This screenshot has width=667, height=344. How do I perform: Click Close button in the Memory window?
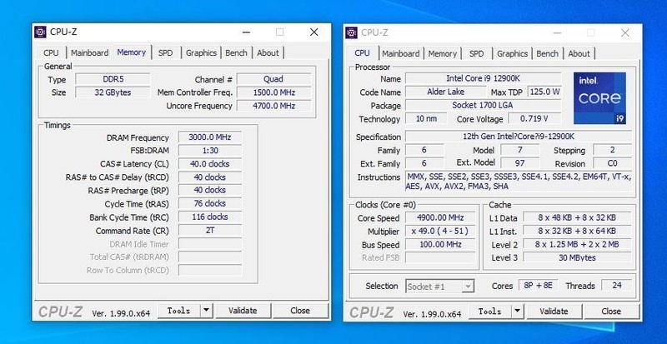[x=300, y=311]
